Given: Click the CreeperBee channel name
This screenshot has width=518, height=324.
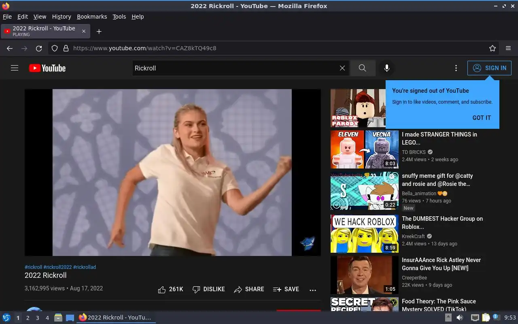Looking at the screenshot, I should pos(414,278).
